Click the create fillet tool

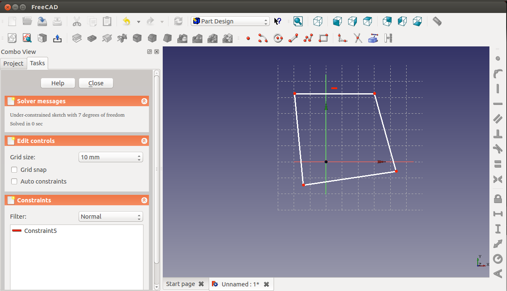[343, 38]
